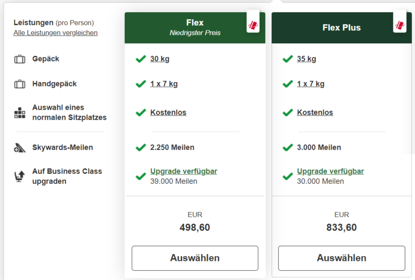Click green checkmark beside Flex 30 kg
Screen dimensions: 415x280
coord(141,59)
